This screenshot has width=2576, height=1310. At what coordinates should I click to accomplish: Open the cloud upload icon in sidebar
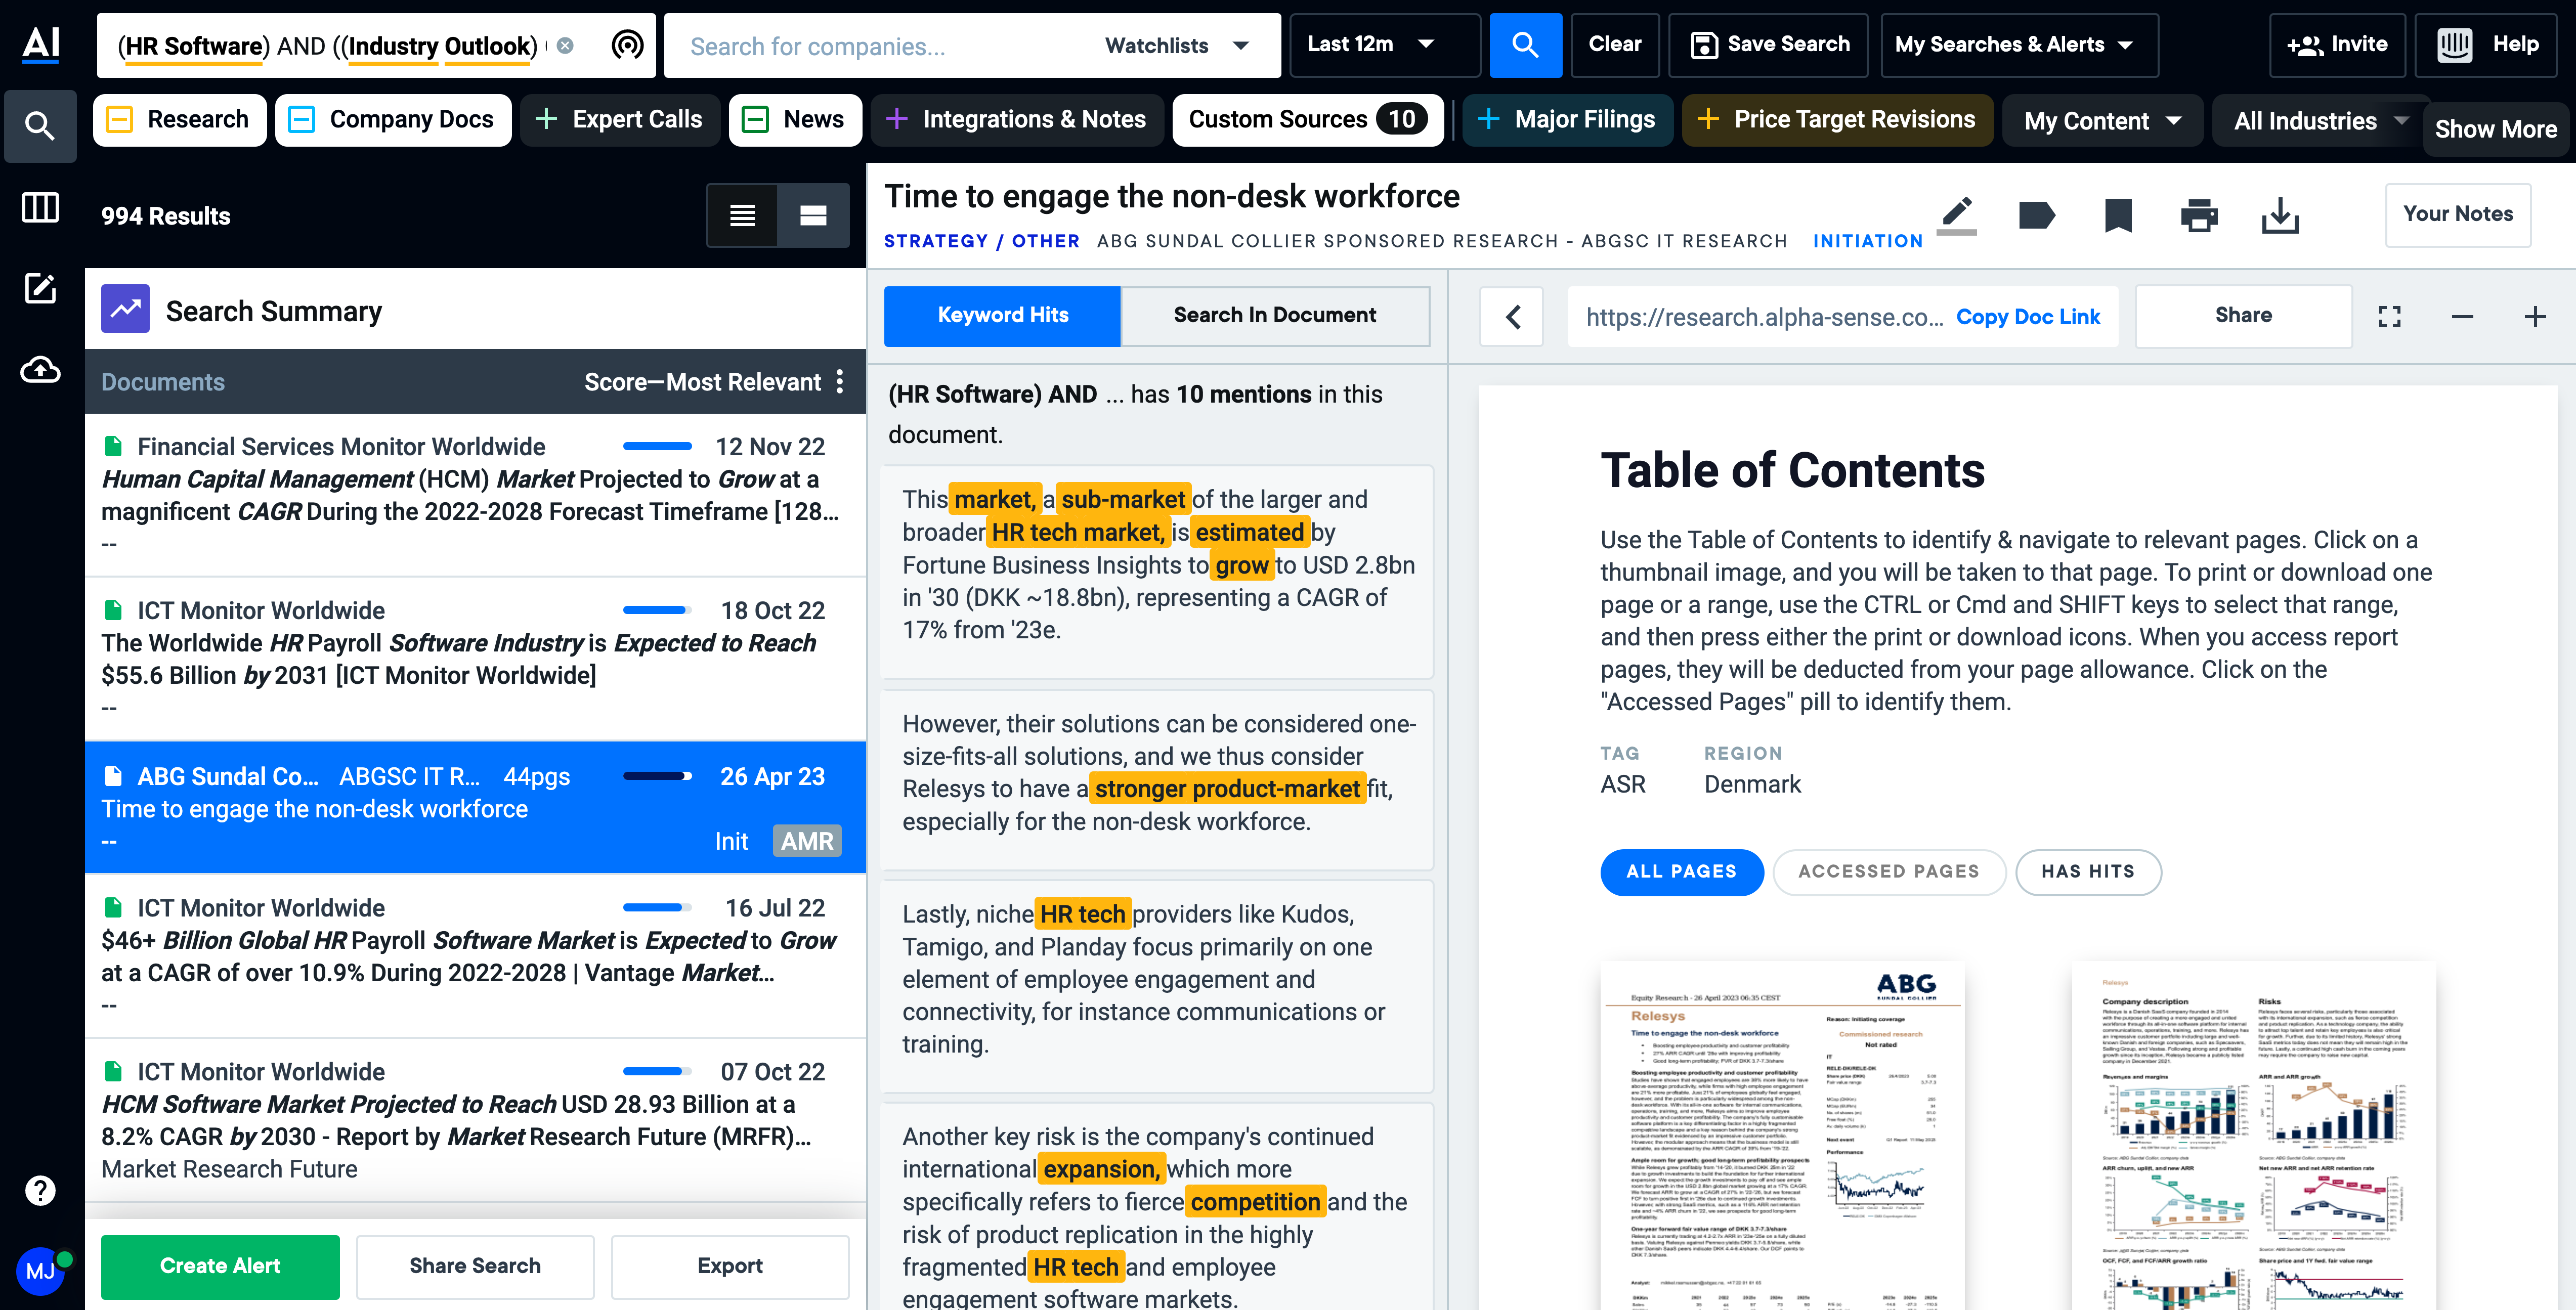[40, 370]
